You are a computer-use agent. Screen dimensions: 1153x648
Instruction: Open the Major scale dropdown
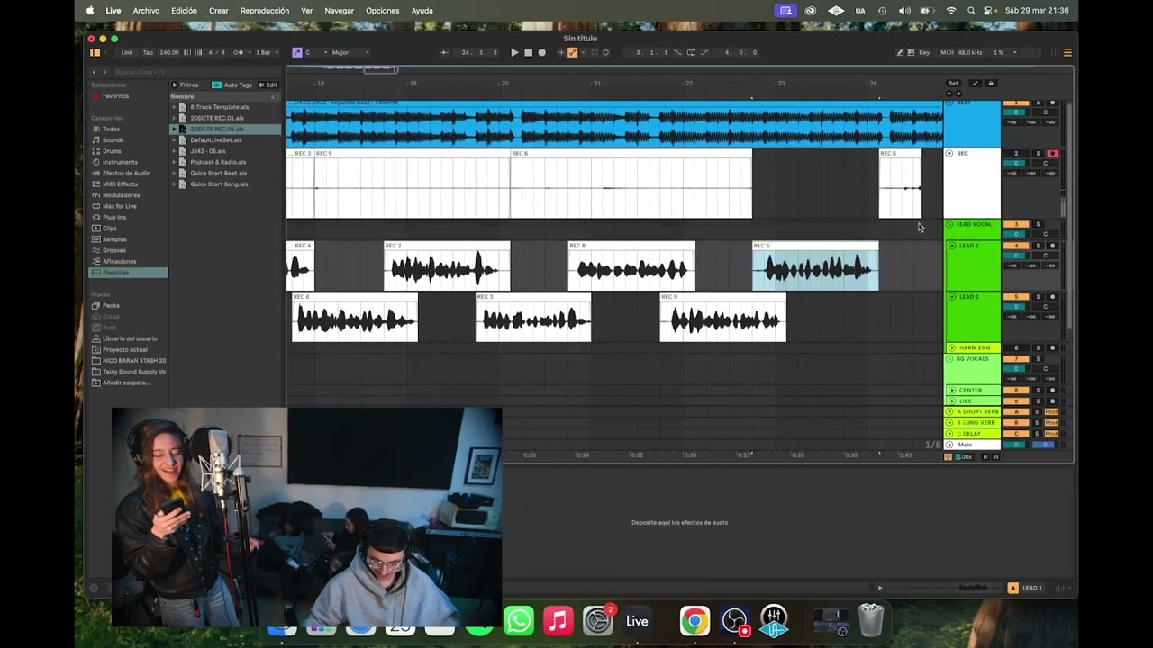(x=350, y=52)
